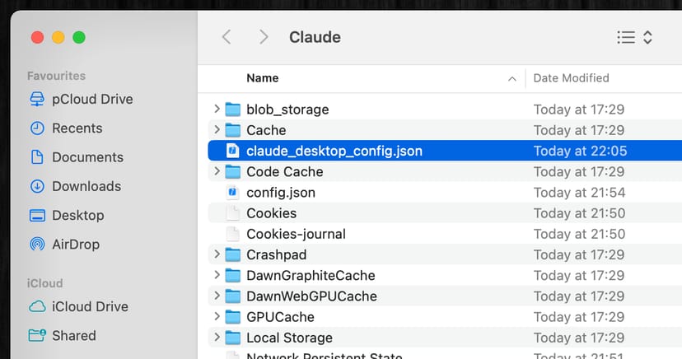This screenshot has width=682, height=359.
Task: Click the back navigation arrow
Action: (x=227, y=37)
